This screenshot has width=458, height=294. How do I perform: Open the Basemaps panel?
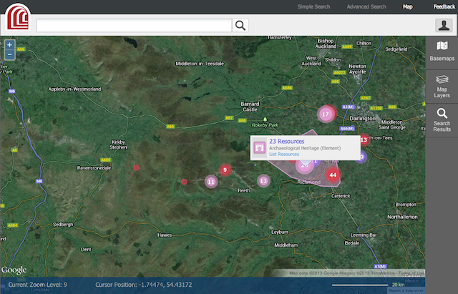coord(442,51)
